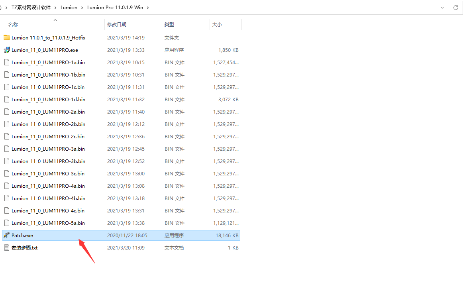Click the 2021/3/19 14:19 date cell

pyautogui.click(x=126, y=37)
